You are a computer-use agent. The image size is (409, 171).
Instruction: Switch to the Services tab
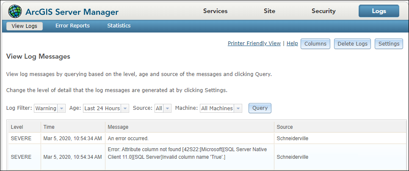click(215, 11)
